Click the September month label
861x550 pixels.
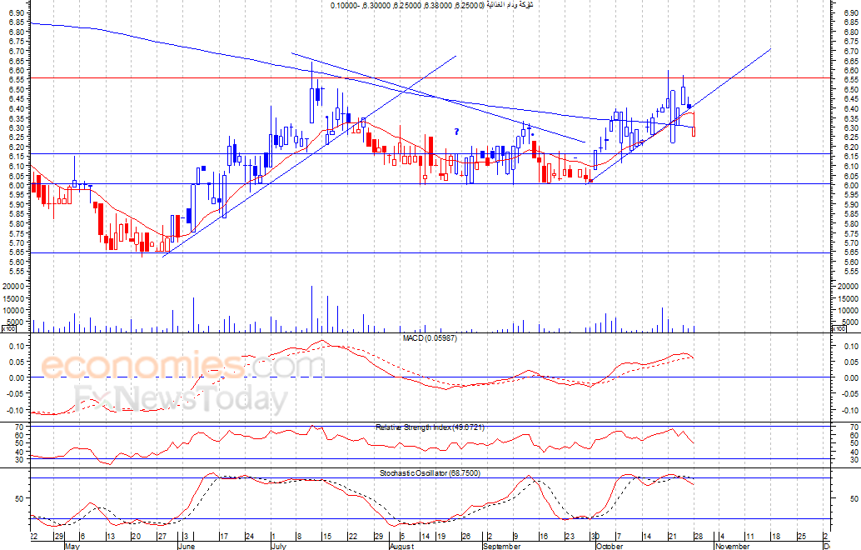click(501, 546)
